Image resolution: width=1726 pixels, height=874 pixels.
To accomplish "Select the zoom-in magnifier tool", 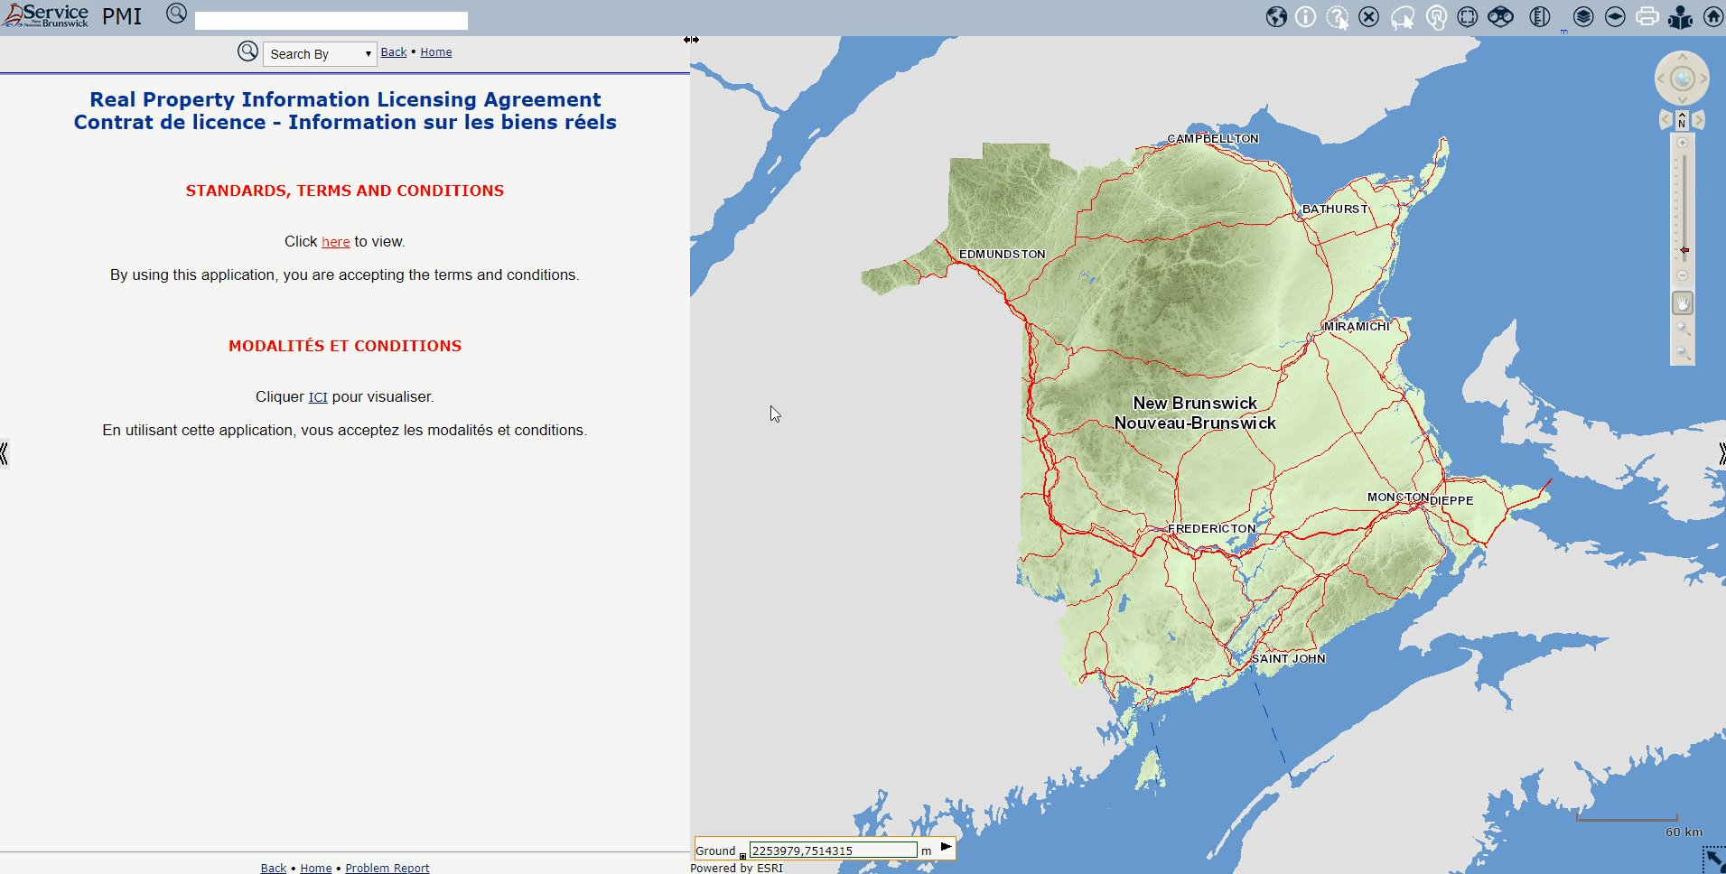I will 1682,329.
